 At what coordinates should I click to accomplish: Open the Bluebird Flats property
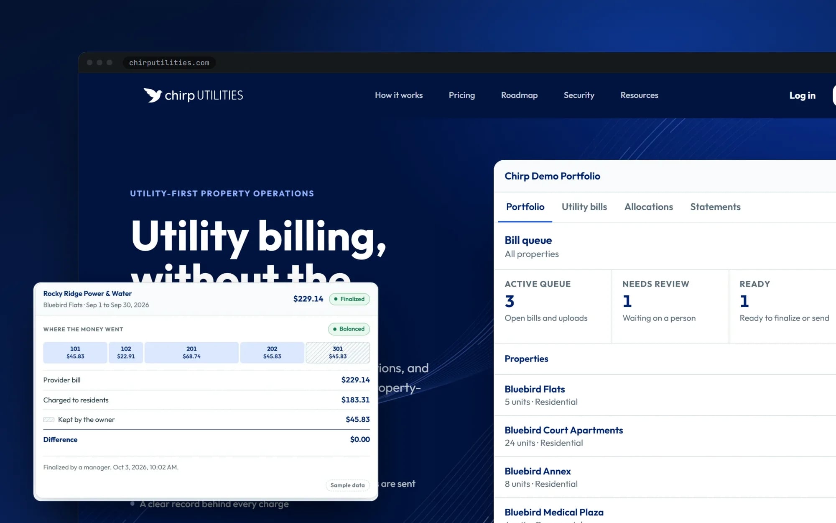[x=665, y=395]
